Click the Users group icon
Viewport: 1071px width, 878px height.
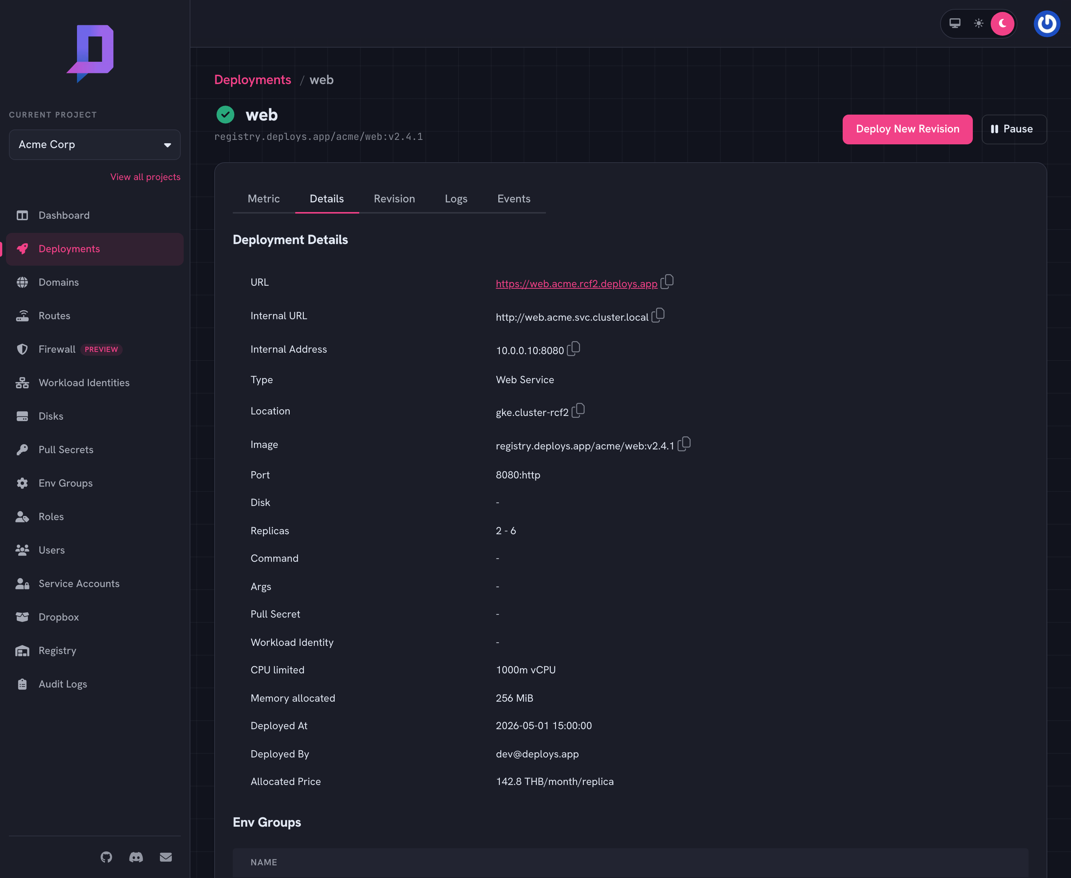[x=22, y=550]
